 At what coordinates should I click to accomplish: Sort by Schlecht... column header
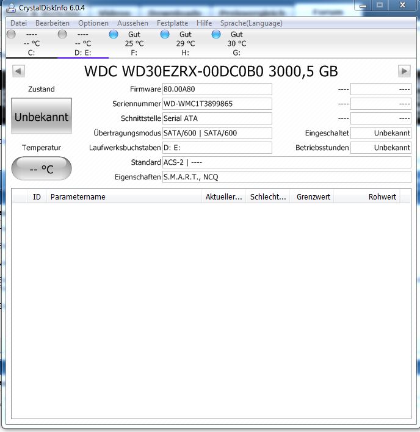click(267, 196)
